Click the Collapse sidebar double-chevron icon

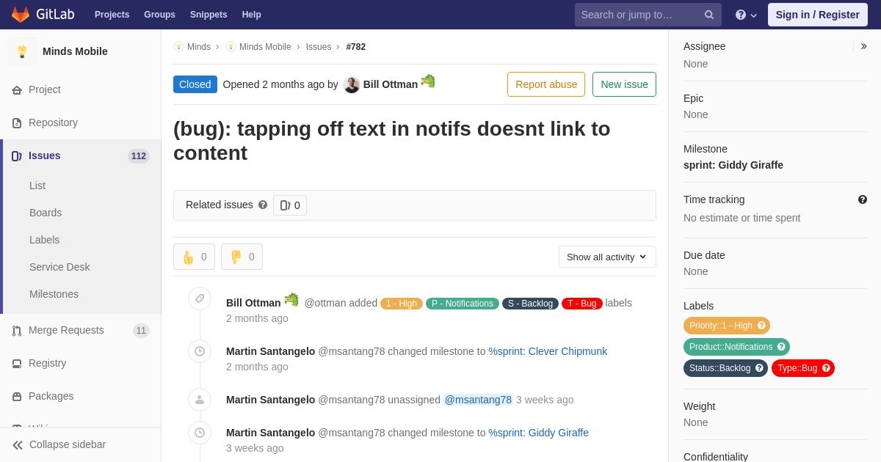tap(18, 445)
